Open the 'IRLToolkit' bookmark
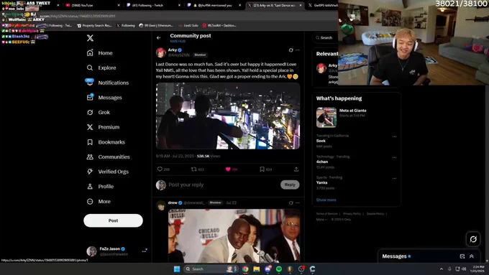Image resolution: width=489 pixels, height=275 pixels. [x=219, y=26]
